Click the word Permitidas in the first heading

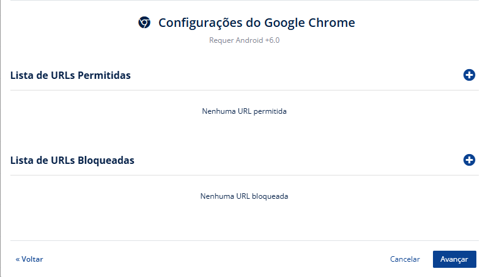point(104,75)
